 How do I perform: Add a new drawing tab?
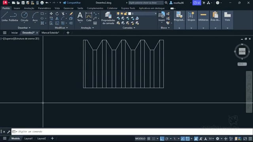tap(68, 33)
